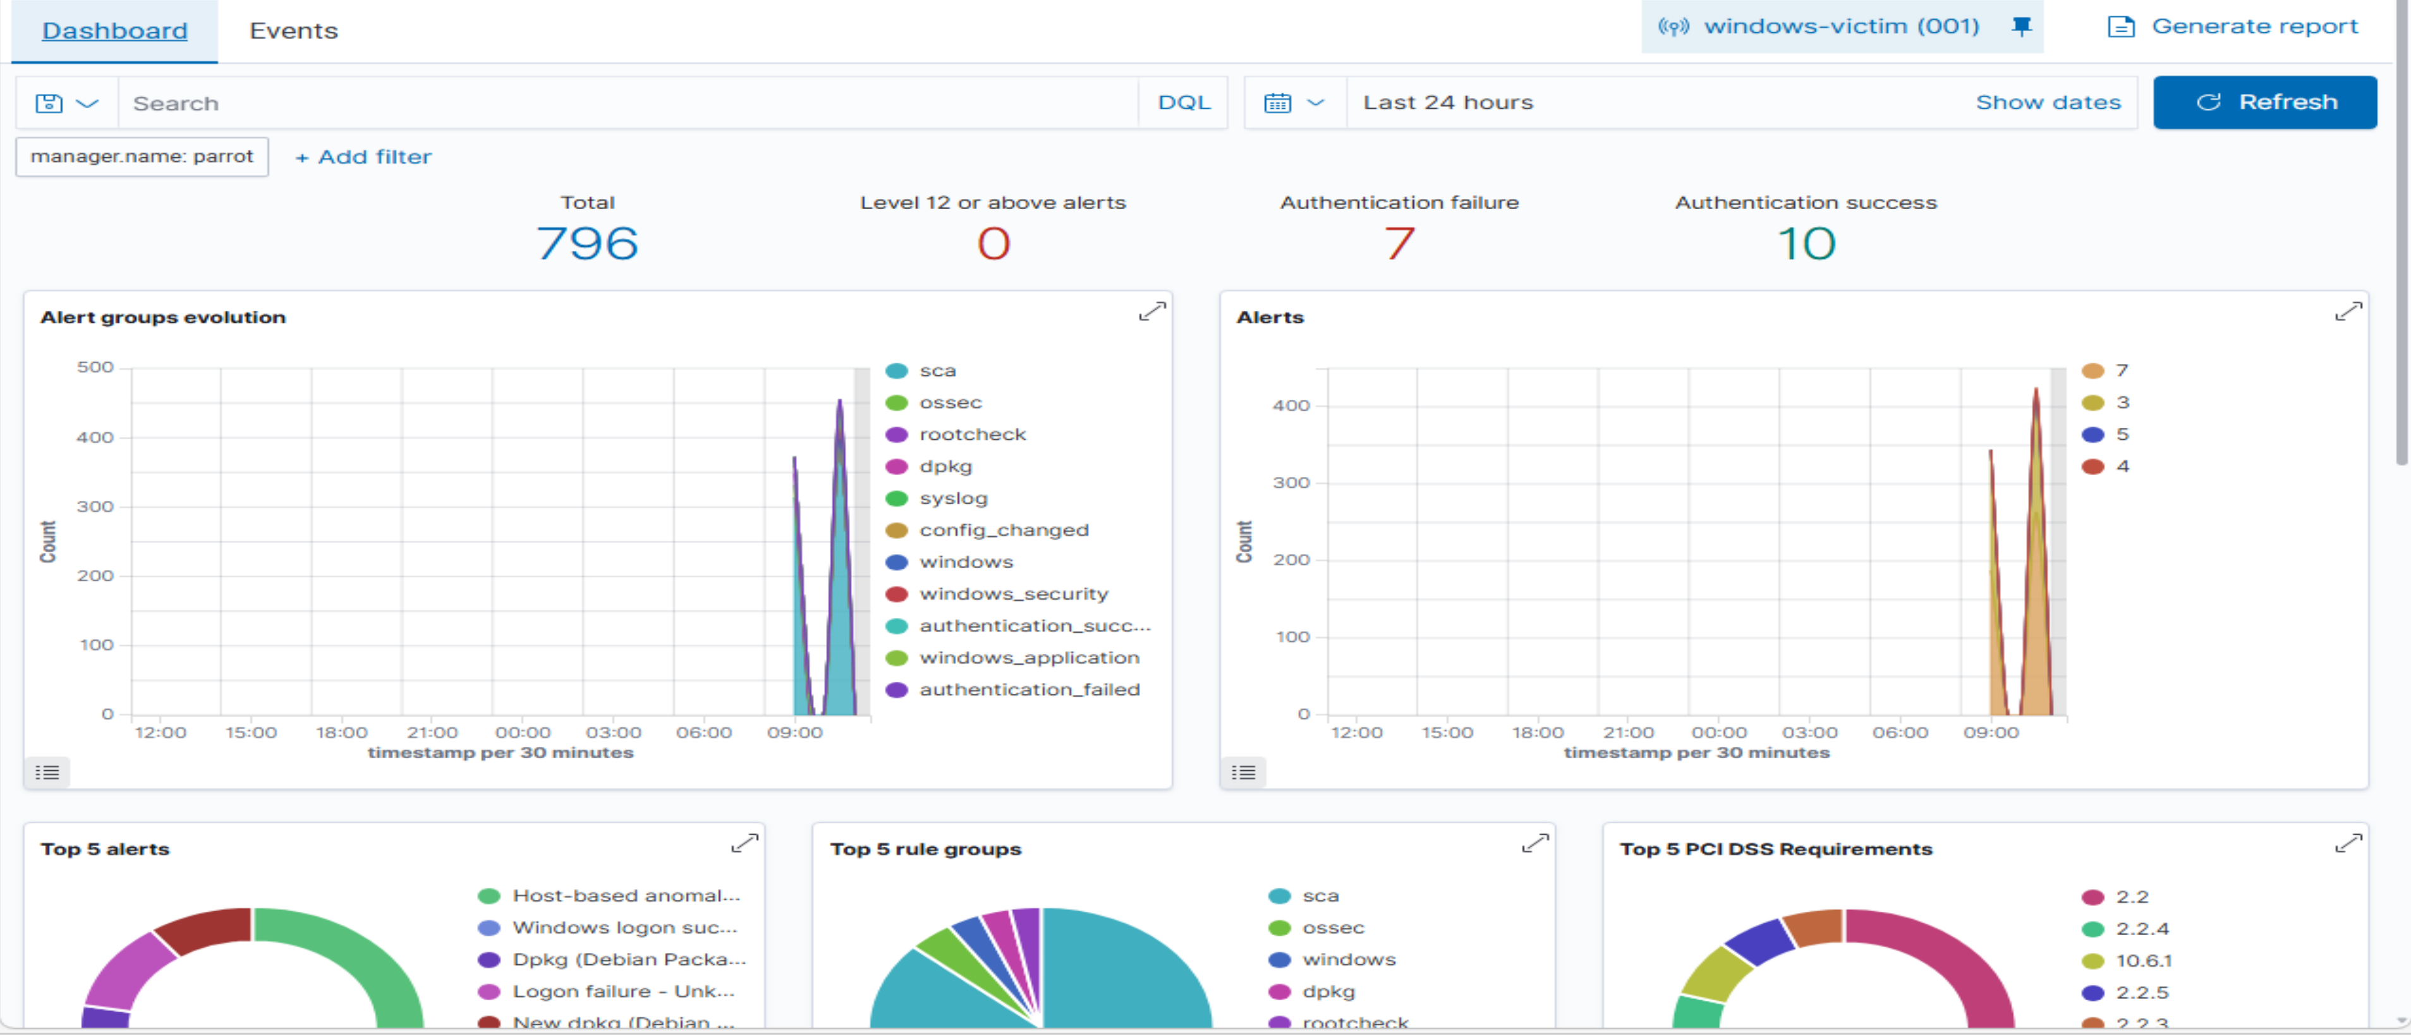The image size is (2411, 1035).
Task: Click the sca legend color dot in evolution chart
Action: [897, 370]
